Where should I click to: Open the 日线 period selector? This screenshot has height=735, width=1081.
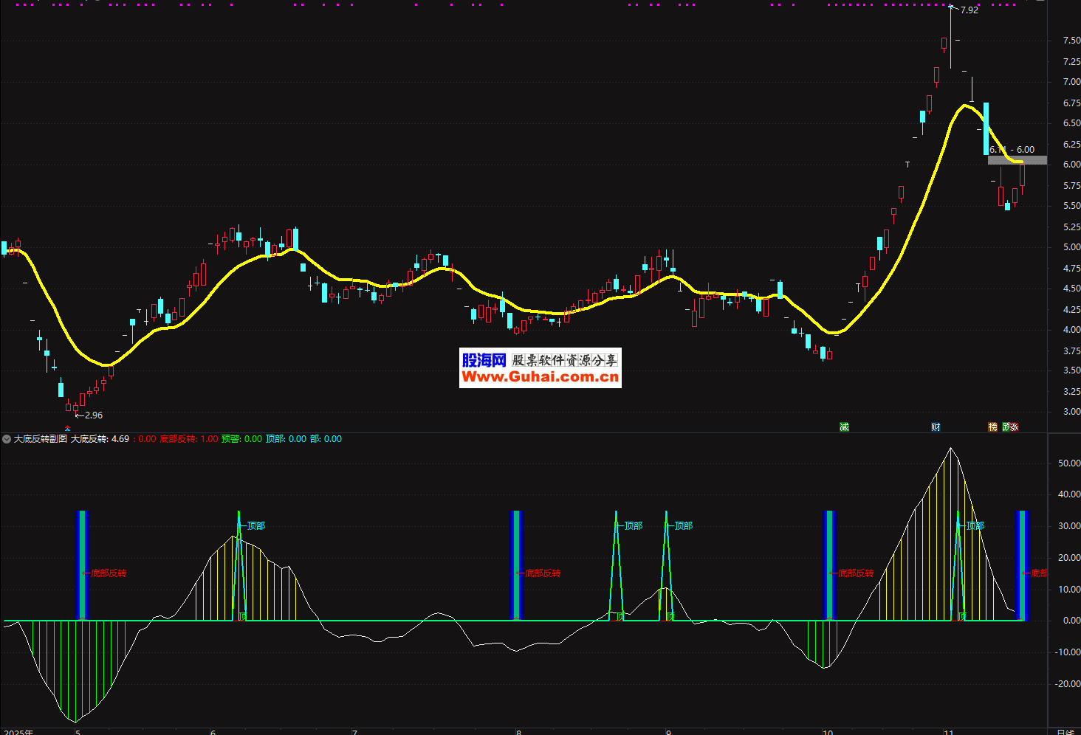click(x=1065, y=731)
